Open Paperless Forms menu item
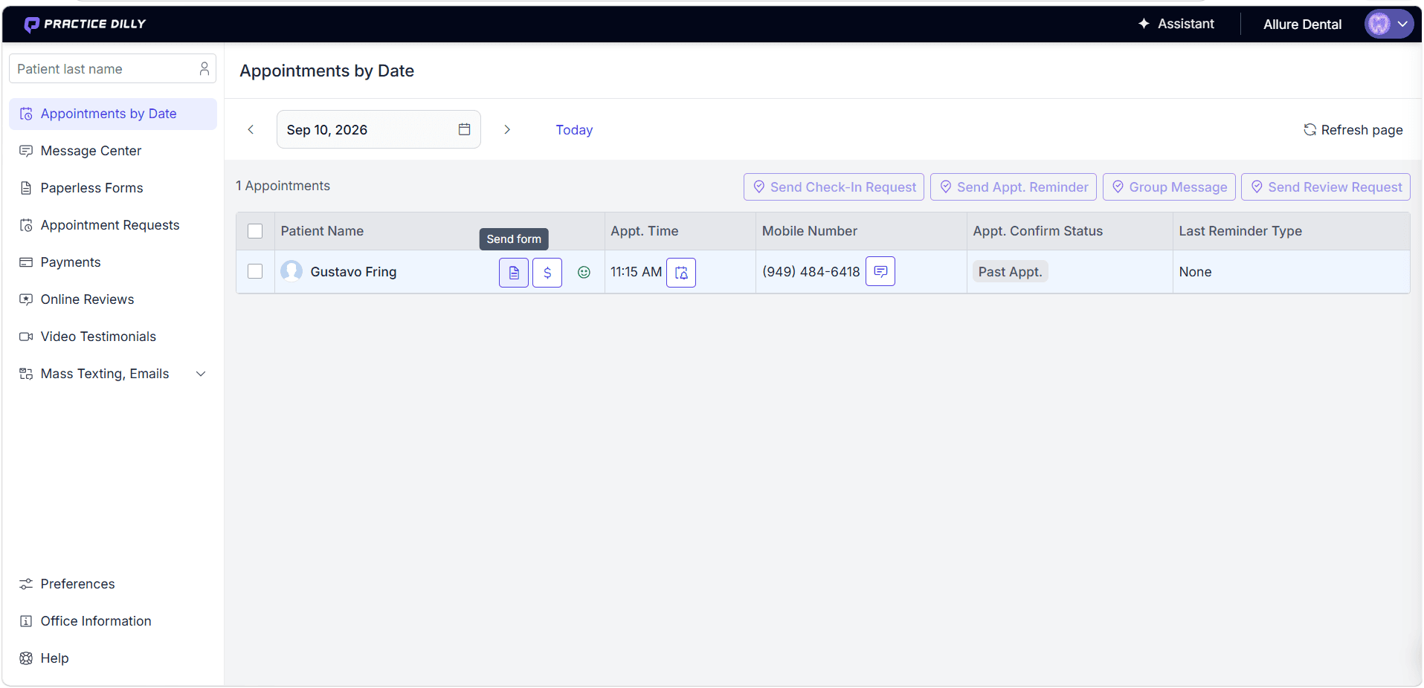 click(x=113, y=188)
